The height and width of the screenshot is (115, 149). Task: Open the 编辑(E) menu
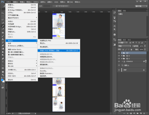point(15,2)
